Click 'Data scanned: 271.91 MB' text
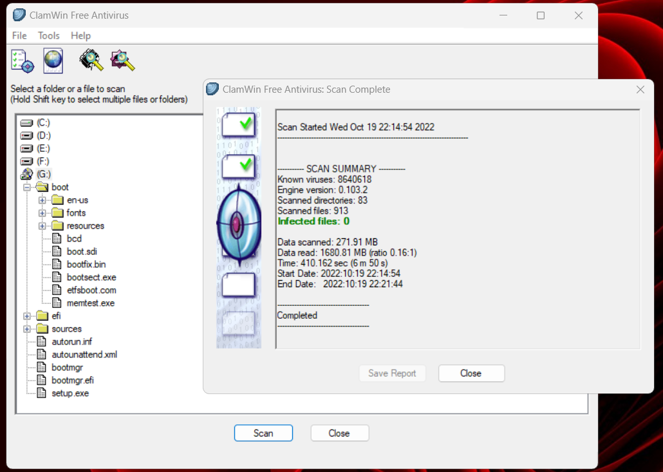This screenshot has height=472, width=663. click(x=327, y=242)
